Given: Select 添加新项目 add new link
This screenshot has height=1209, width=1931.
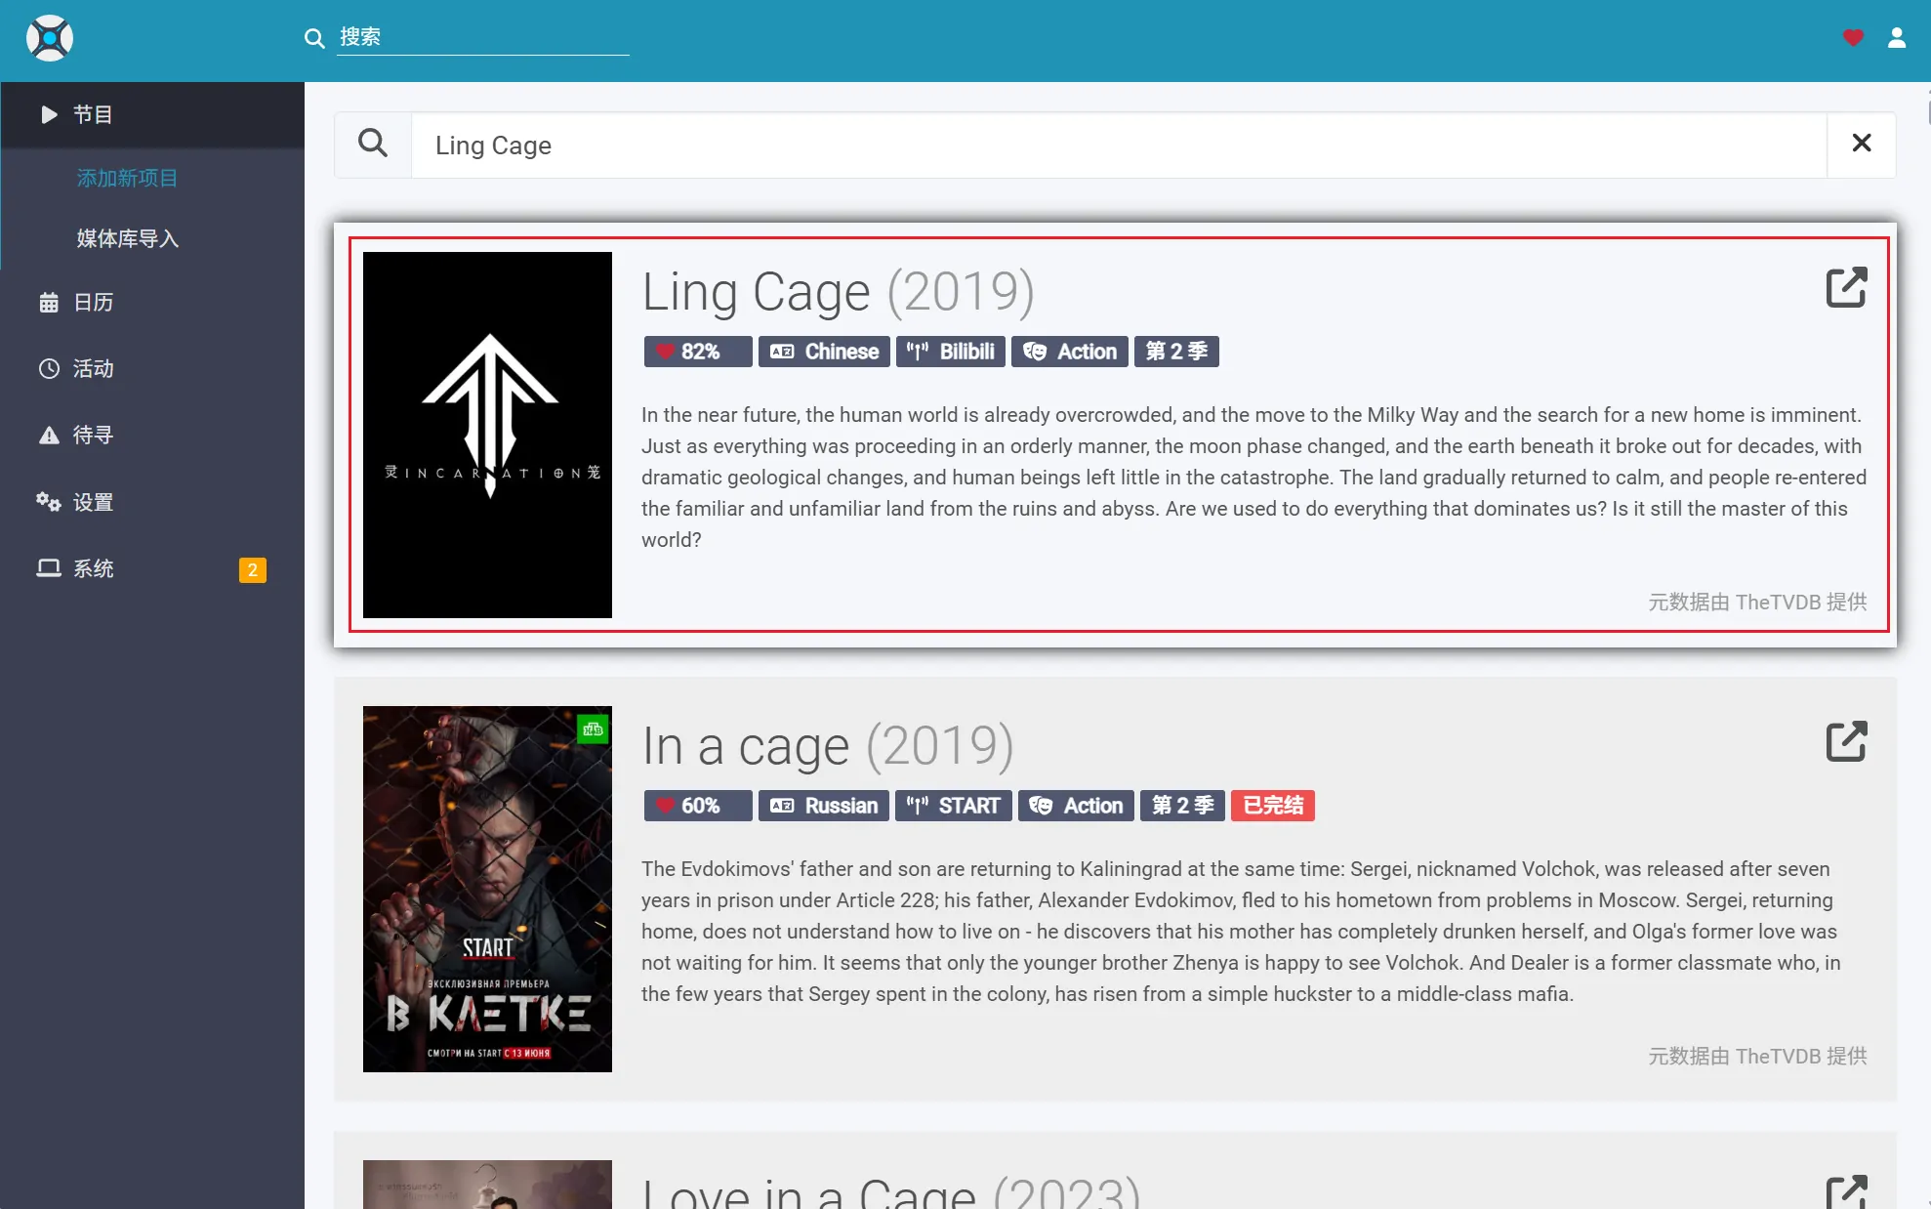Looking at the screenshot, I should [128, 179].
